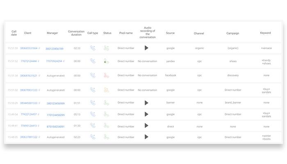287x164 pixels.
Task: Click green status icon in 77422124457 row
Action: [x=106, y=114]
